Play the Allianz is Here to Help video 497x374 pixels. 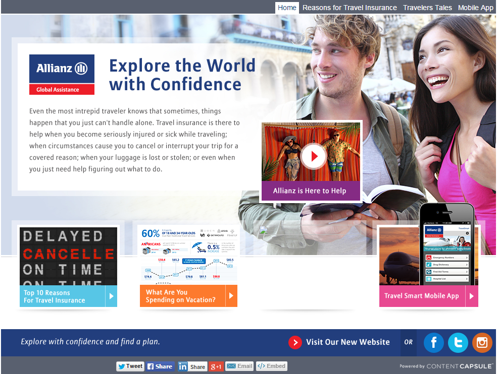click(313, 156)
